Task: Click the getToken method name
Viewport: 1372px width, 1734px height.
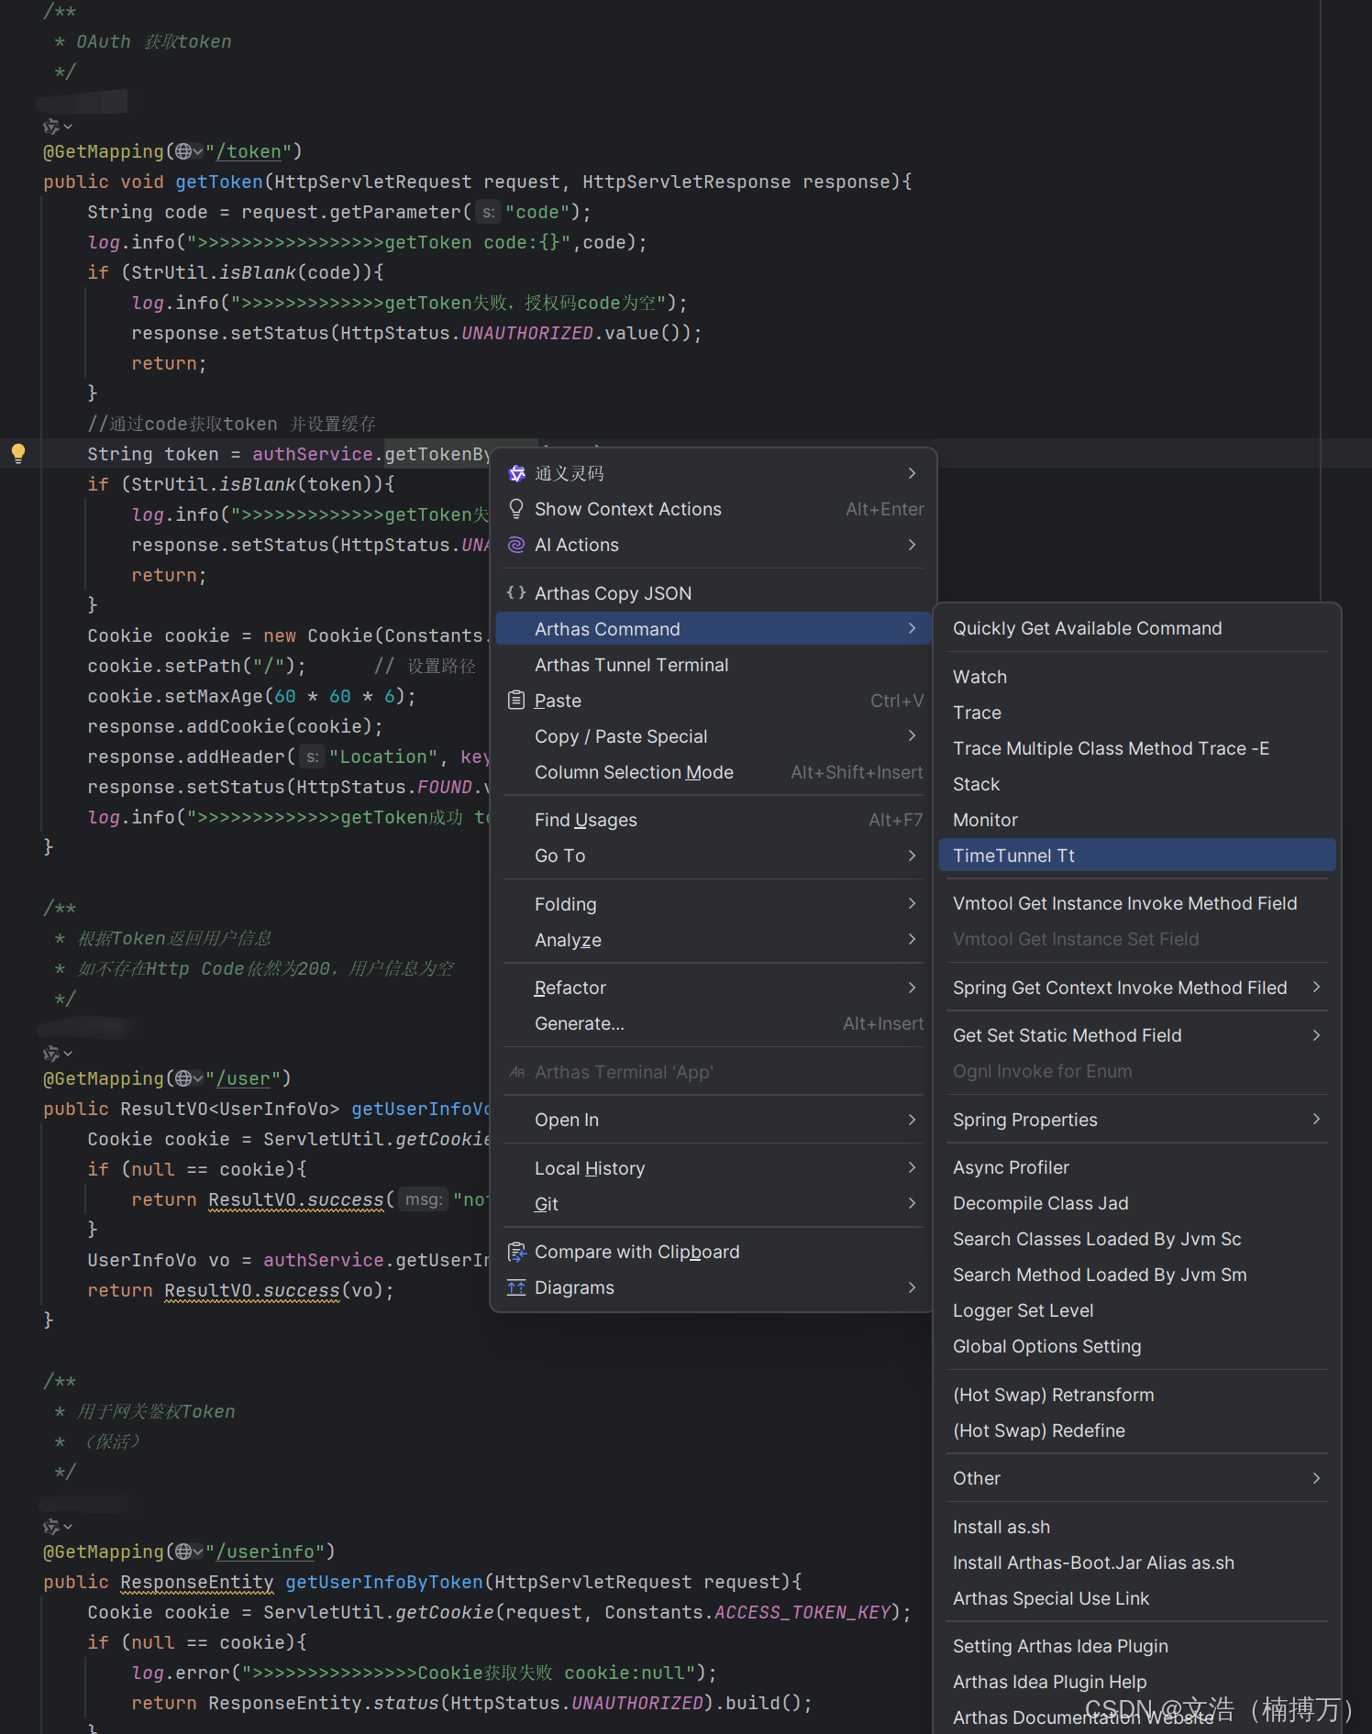Action: (x=219, y=182)
